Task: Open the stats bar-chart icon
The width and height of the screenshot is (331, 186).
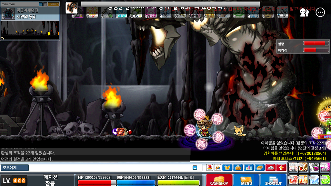Action: coord(248,168)
